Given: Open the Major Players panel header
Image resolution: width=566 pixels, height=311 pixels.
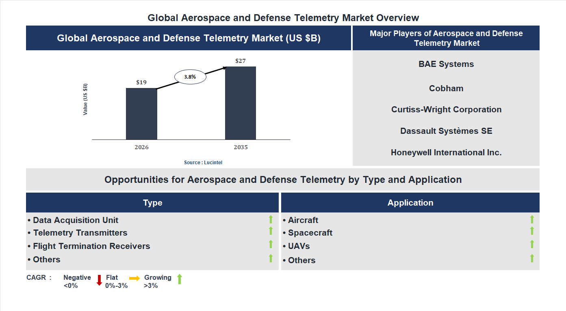Looking at the screenshot, I should tap(446, 37).
